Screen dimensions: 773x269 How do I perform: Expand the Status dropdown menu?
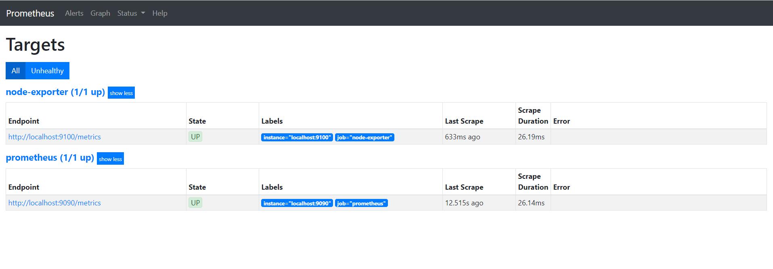131,13
